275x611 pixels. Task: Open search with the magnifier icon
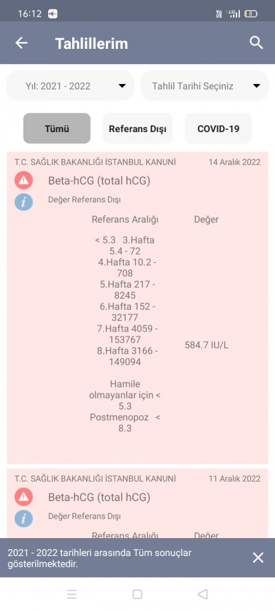(x=256, y=43)
